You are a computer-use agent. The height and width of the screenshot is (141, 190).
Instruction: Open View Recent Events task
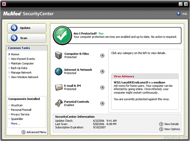(x=23, y=59)
